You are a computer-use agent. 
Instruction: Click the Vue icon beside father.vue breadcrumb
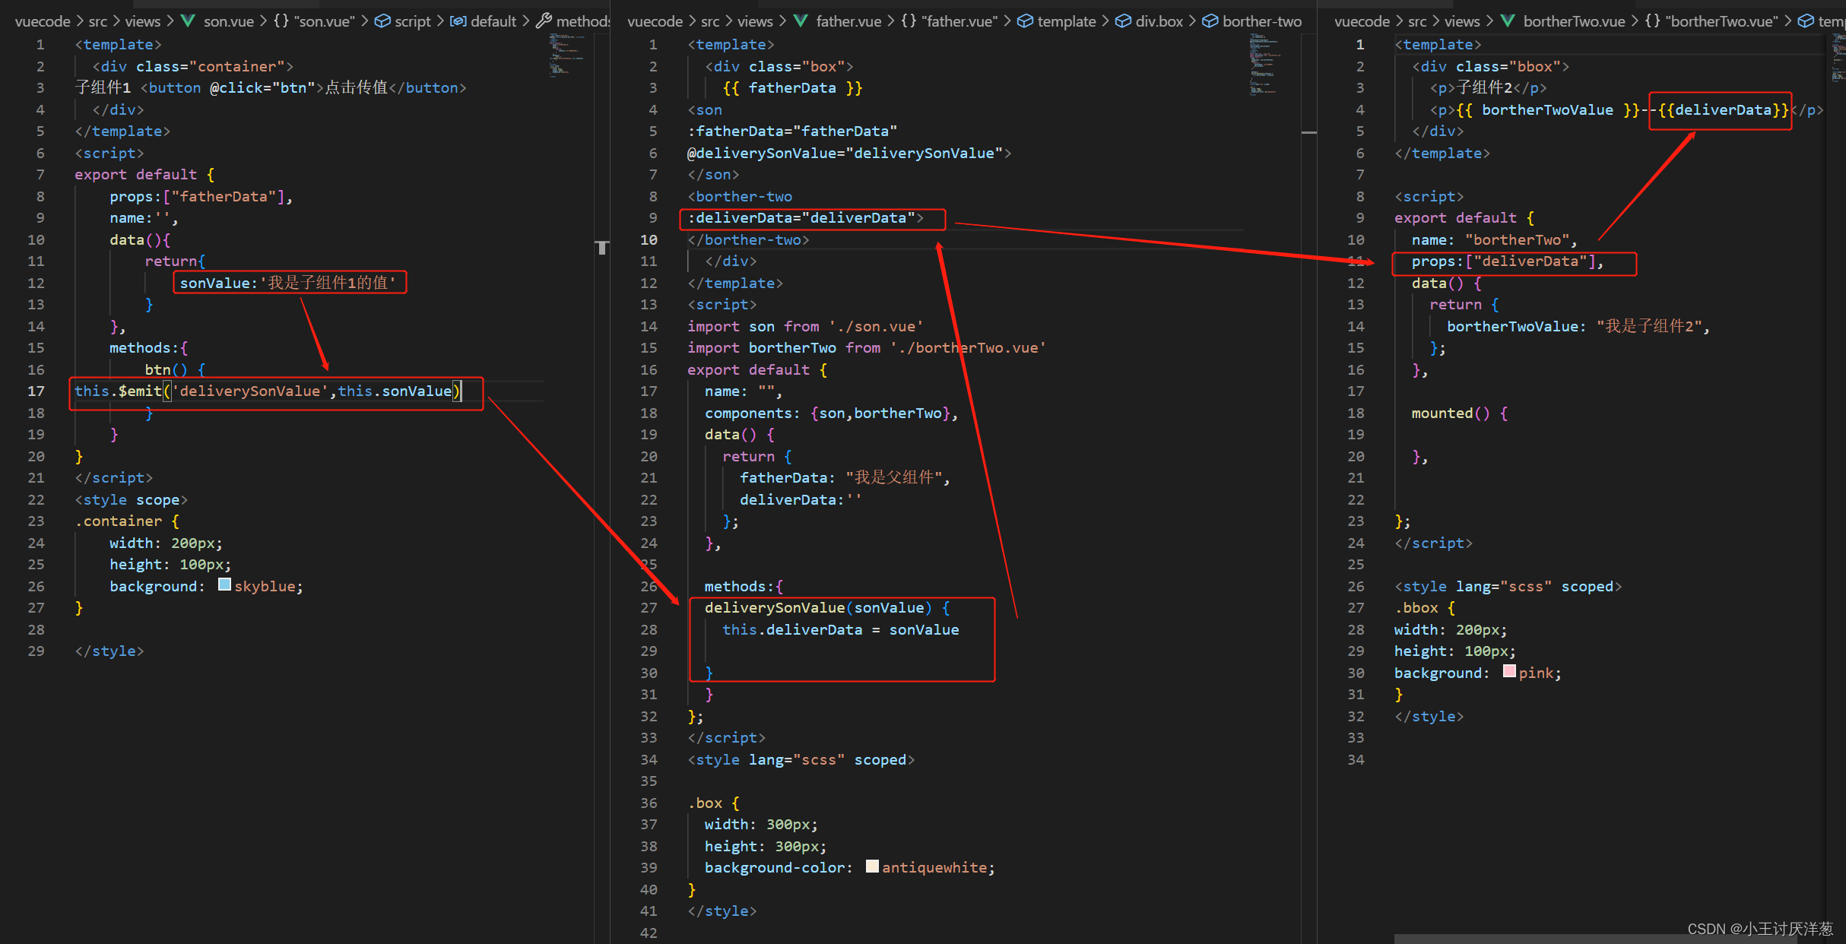(x=801, y=21)
